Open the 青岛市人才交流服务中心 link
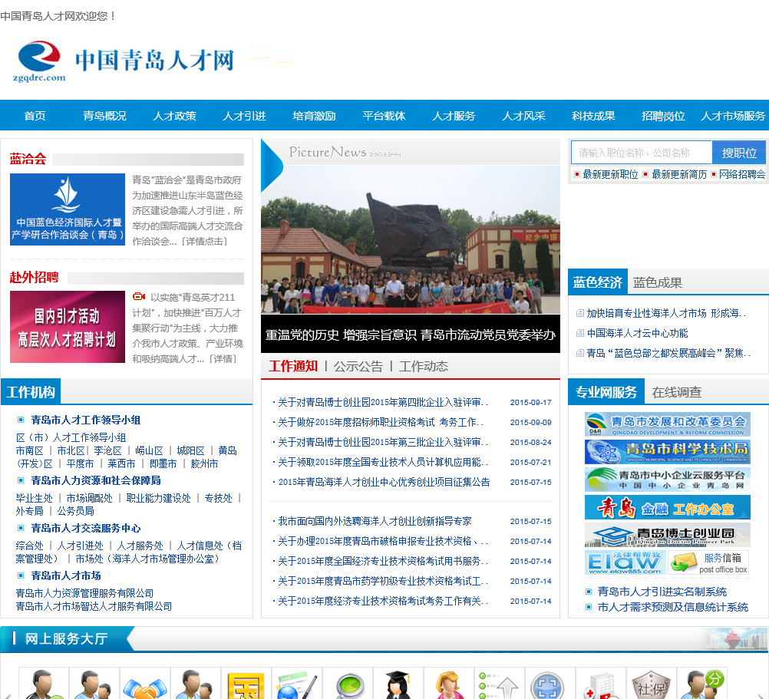769x699 pixels. point(86,528)
